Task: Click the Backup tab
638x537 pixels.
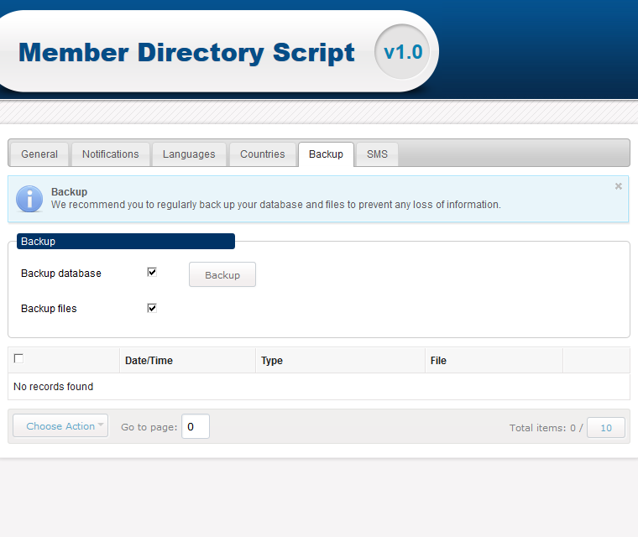Action: [x=326, y=154]
